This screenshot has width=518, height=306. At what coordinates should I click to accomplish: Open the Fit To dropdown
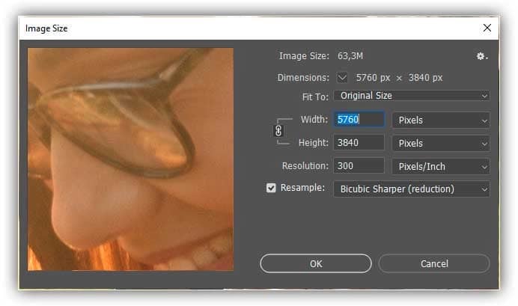[412, 96]
